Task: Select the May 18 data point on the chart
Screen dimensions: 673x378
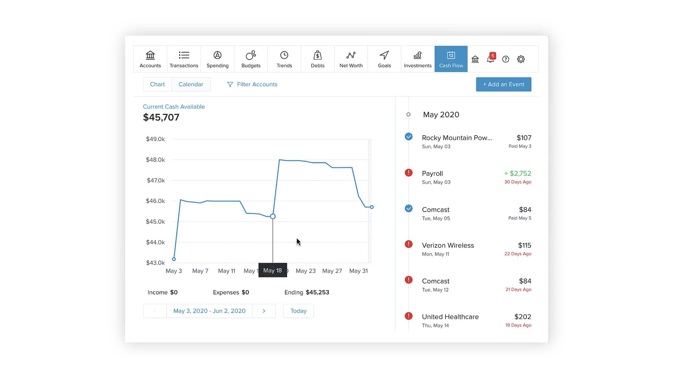Action: pyautogui.click(x=273, y=216)
